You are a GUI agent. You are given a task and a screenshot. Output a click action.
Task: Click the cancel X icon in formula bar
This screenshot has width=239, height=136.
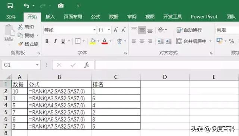pos(59,65)
